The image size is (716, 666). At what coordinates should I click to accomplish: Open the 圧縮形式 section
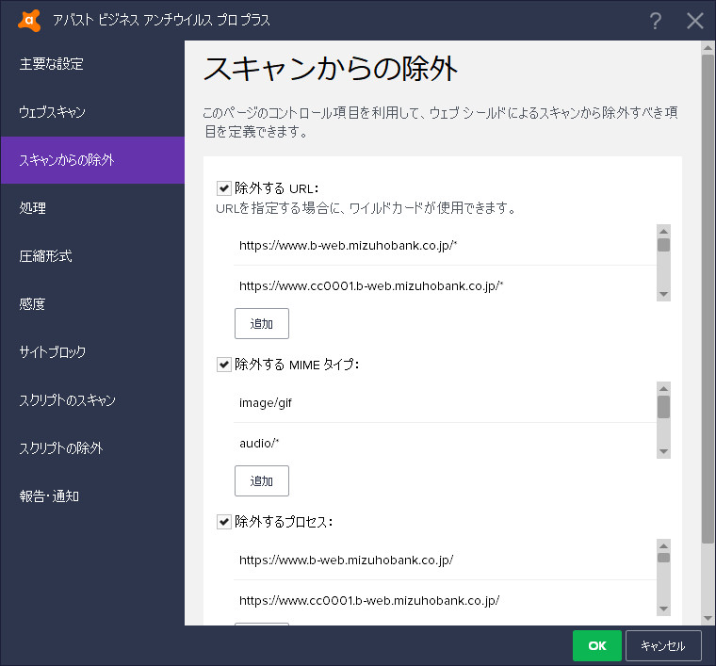[92, 256]
